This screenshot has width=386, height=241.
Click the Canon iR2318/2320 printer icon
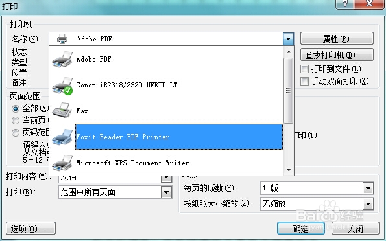point(62,86)
